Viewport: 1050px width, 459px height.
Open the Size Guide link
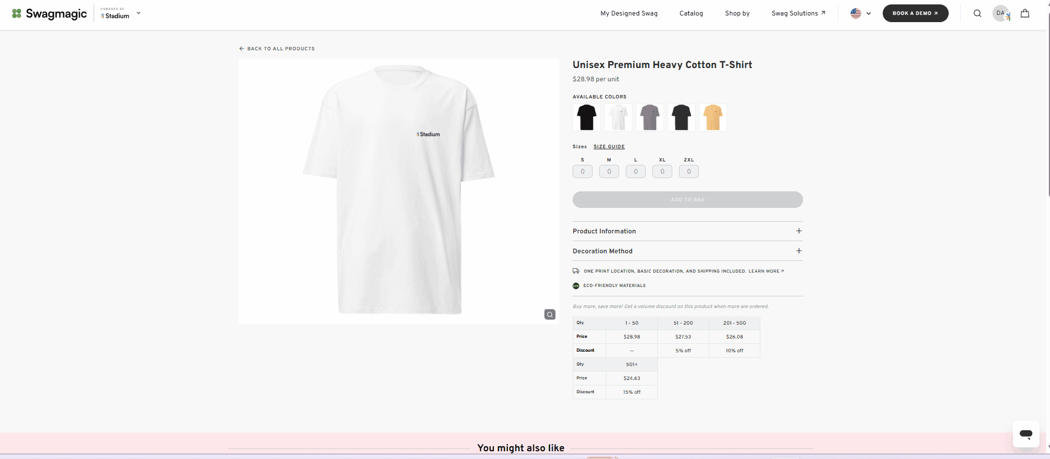coord(609,147)
